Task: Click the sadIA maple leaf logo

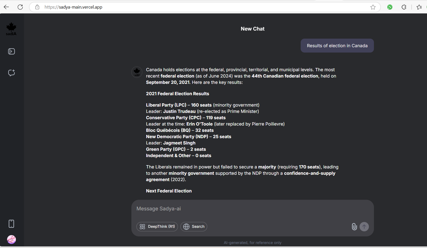Action: [11, 29]
